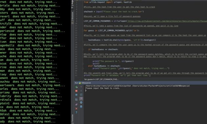The width and height of the screenshot is (207, 124).
Task: Close the Run tab with red X
Action: click(x=76, y=109)
